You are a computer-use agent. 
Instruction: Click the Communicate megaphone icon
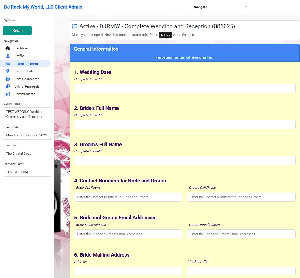(8, 94)
